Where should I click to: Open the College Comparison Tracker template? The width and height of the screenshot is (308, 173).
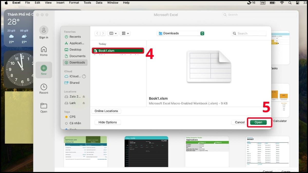207,151
